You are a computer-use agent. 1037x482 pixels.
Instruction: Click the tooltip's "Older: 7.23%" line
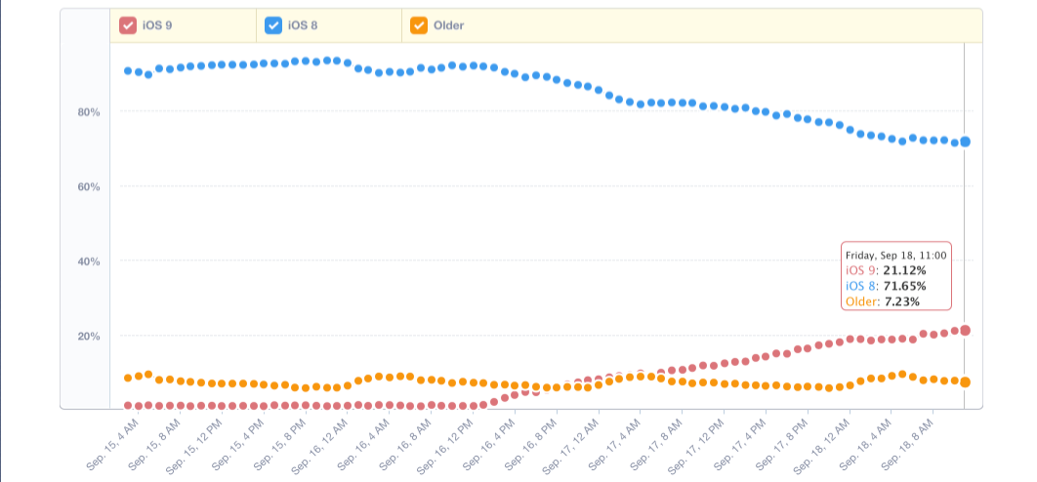882,301
